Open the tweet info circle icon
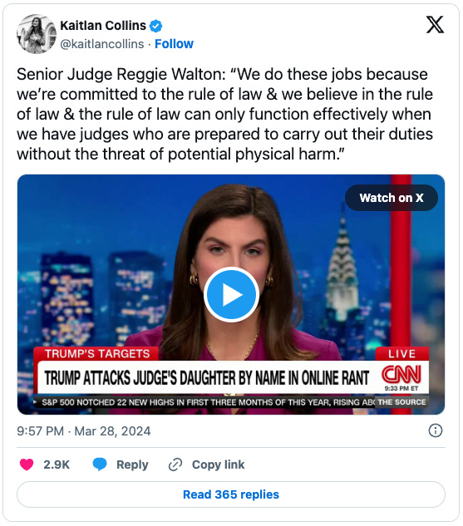The image size is (463, 526). point(436,430)
